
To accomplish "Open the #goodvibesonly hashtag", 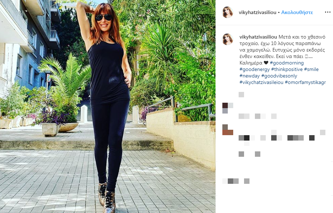I will (279, 76).
